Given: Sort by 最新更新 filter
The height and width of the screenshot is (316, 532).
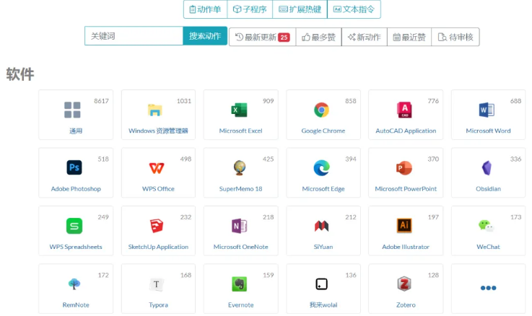Looking at the screenshot, I should click(x=262, y=37).
